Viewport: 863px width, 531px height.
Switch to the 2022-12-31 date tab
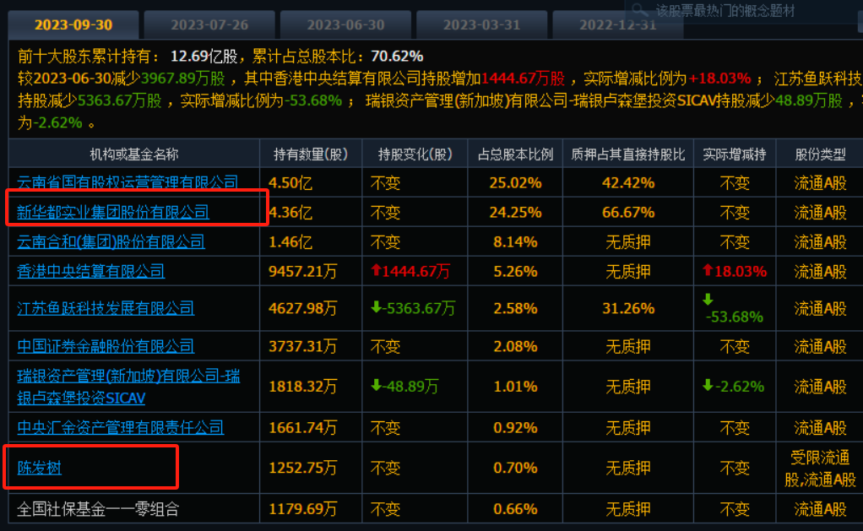tap(617, 24)
